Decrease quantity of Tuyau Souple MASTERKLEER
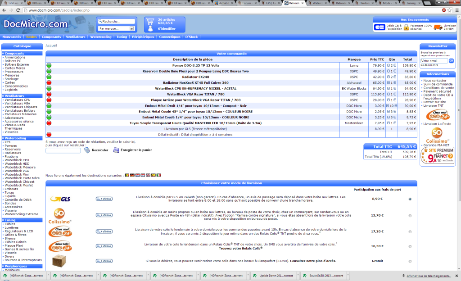Screen dimensions: 461x281 coord(389,123)
